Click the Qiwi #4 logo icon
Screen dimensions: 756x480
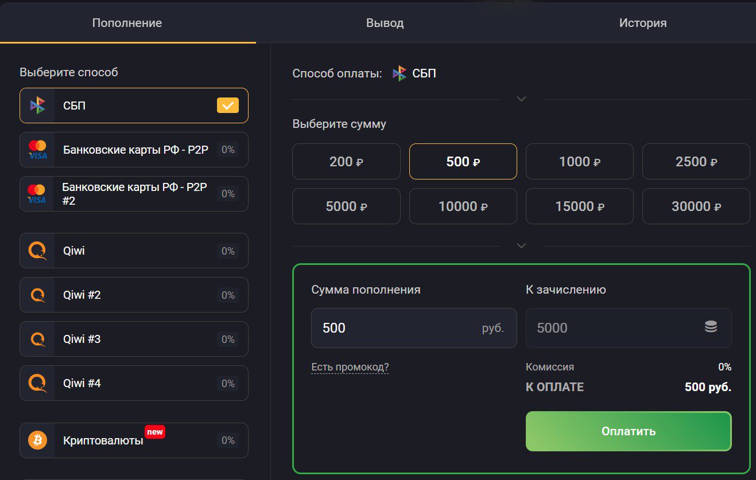(x=37, y=383)
